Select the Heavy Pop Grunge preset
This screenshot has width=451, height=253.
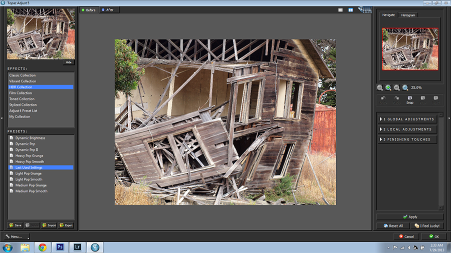pos(30,156)
